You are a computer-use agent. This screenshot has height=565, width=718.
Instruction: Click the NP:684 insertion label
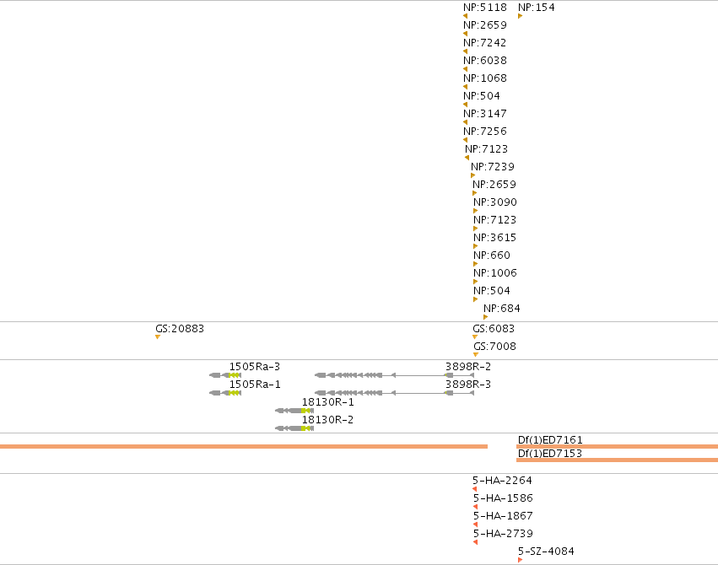tap(502, 309)
